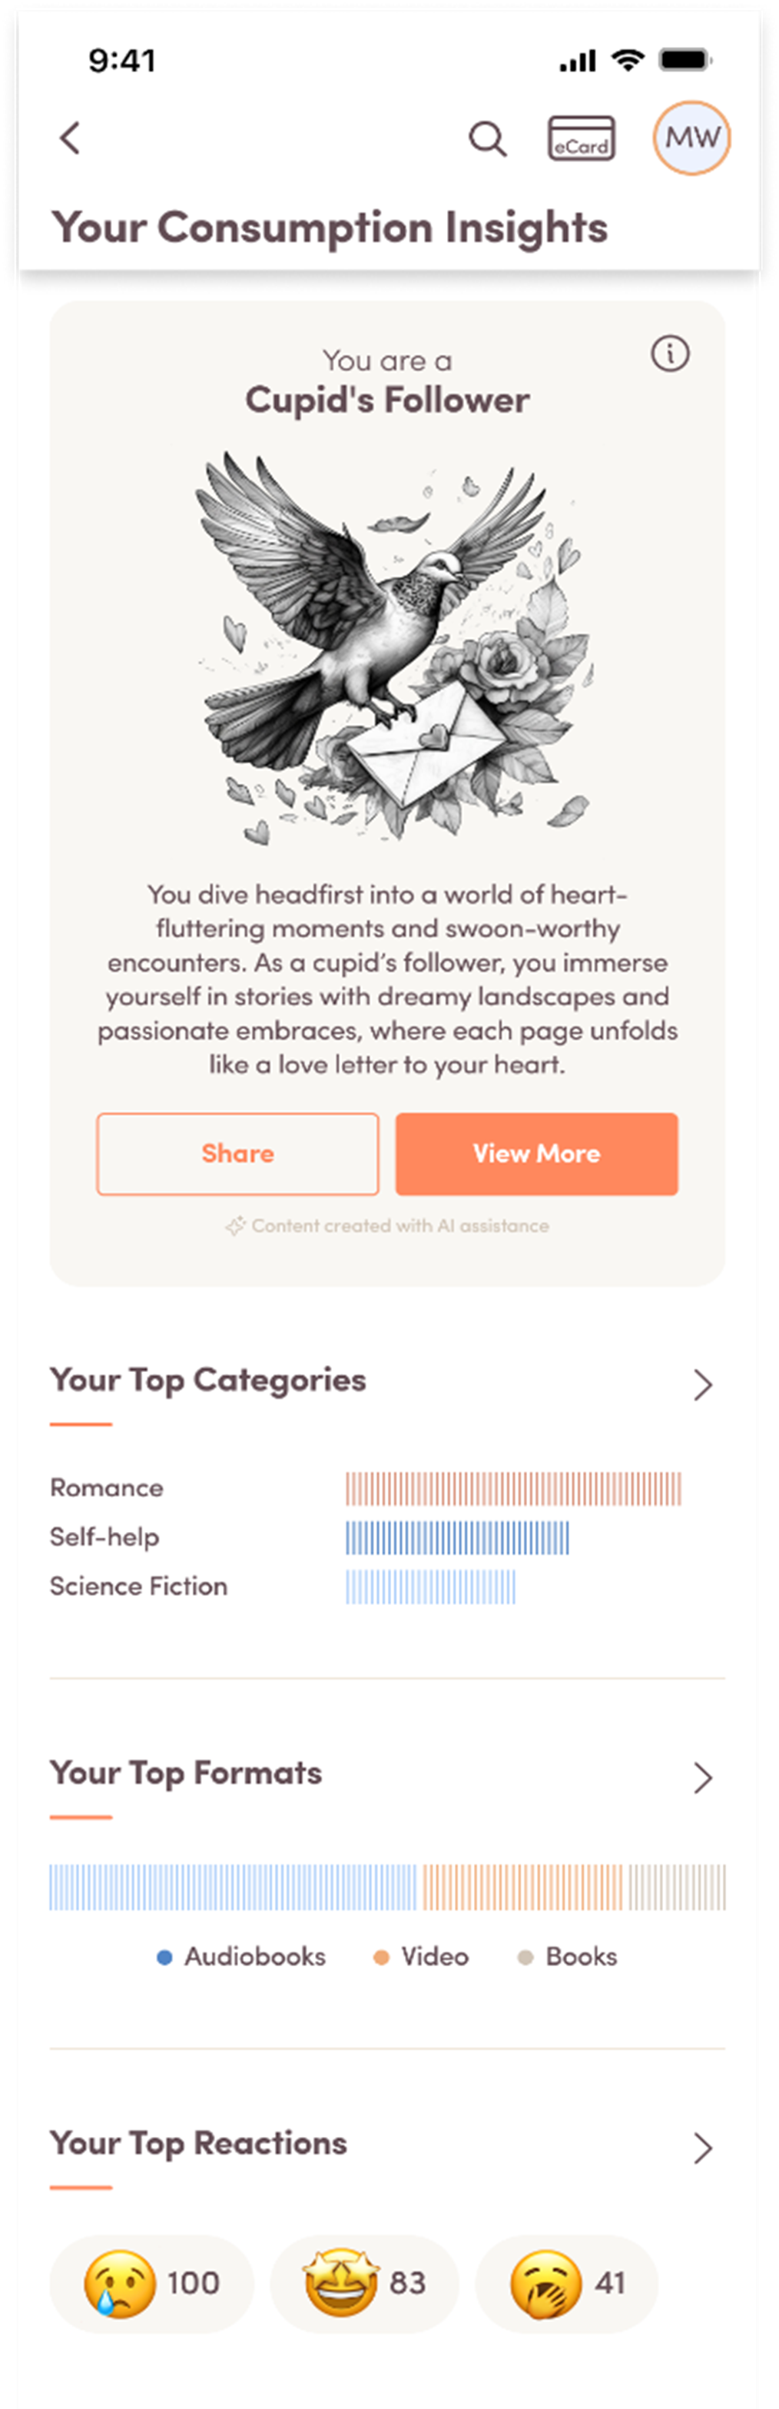Select the Audiobooks legend item
Screen dimensions: 779x2409
(241, 1956)
